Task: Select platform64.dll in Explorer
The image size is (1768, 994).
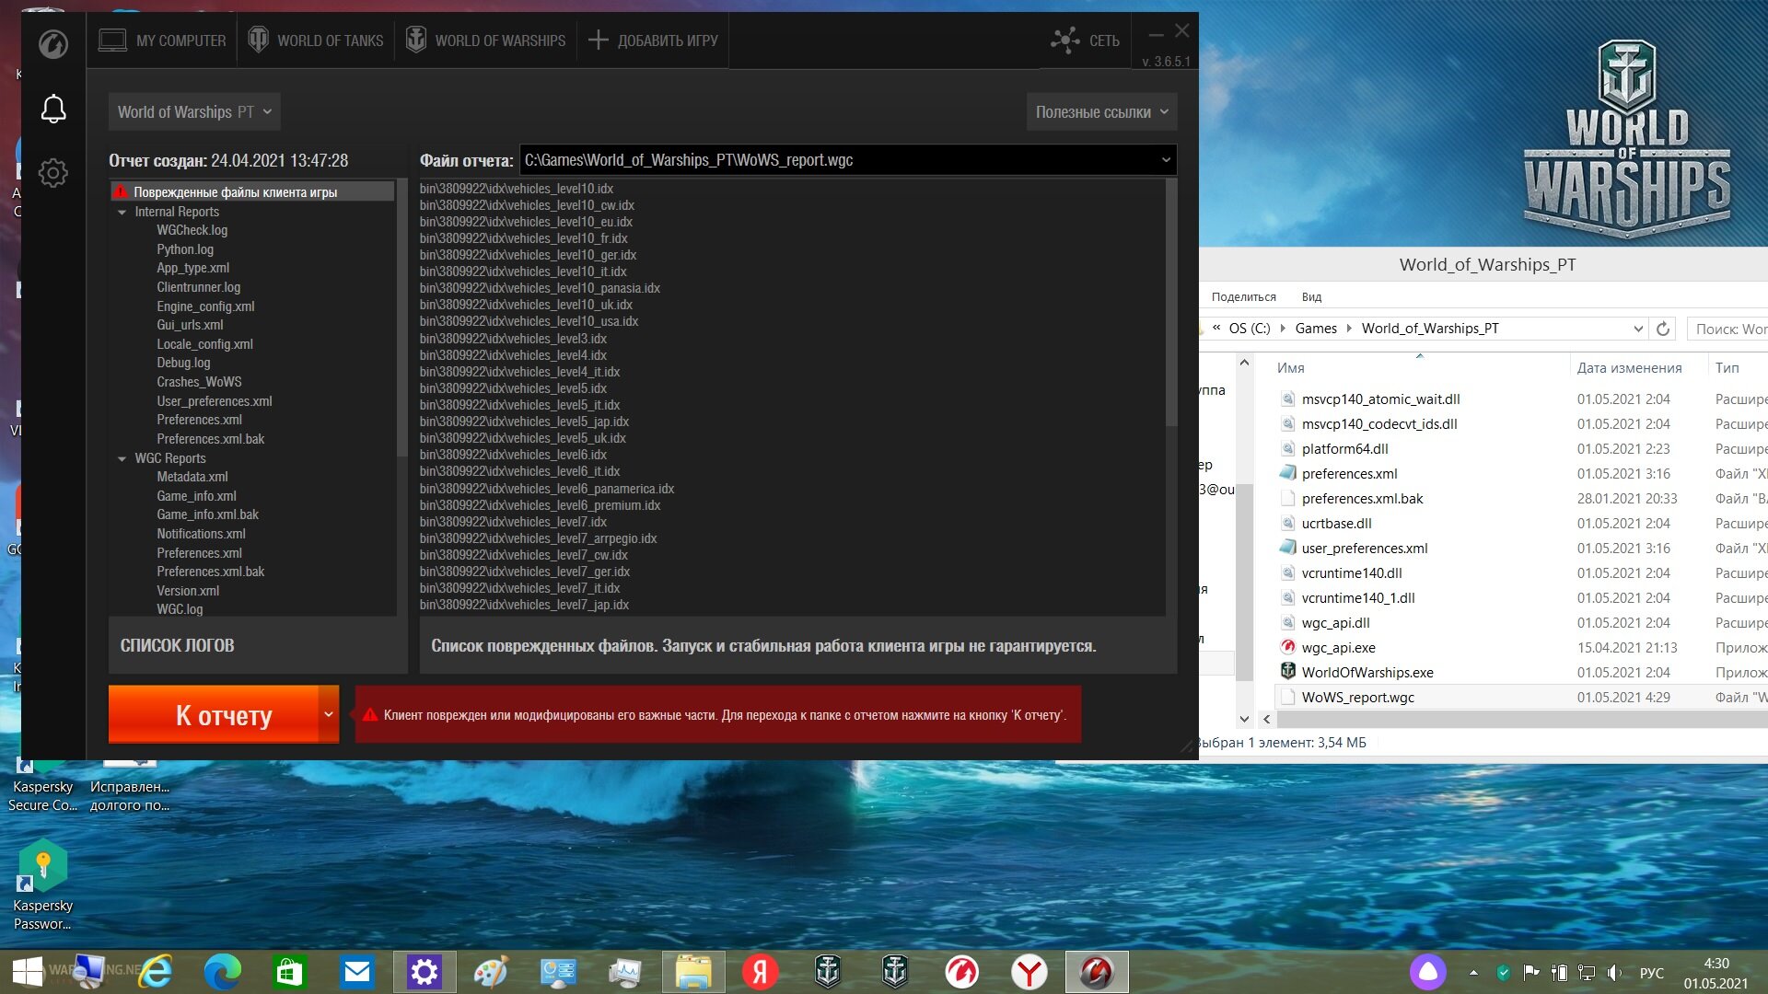Action: [x=1344, y=448]
